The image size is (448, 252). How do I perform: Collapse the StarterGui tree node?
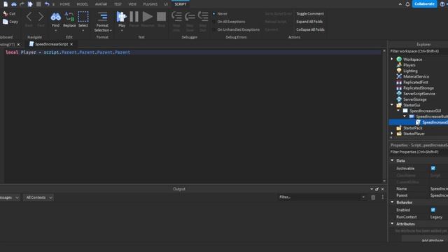pyautogui.click(x=392, y=105)
